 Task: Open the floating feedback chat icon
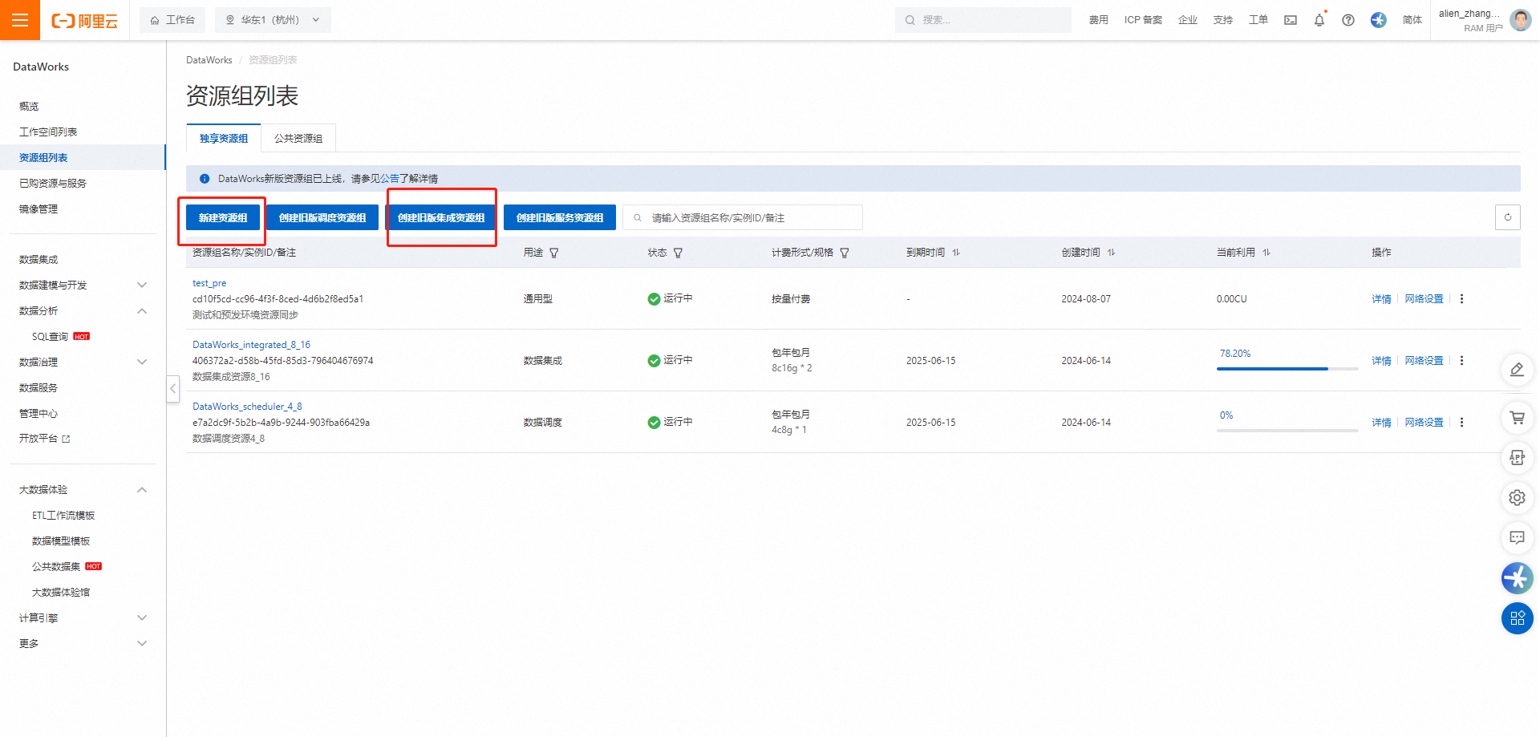point(1517,537)
